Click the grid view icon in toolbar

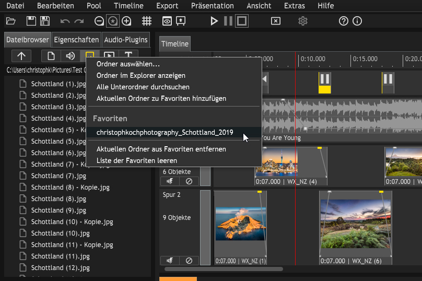[147, 21]
